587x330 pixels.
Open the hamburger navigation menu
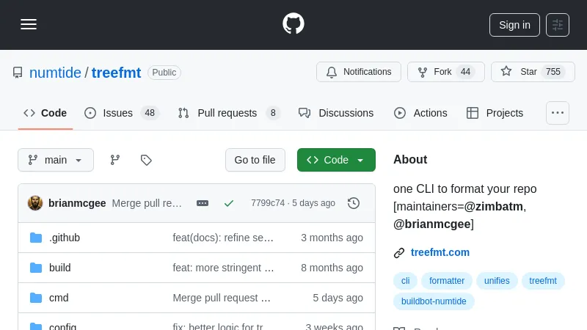click(29, 24)
